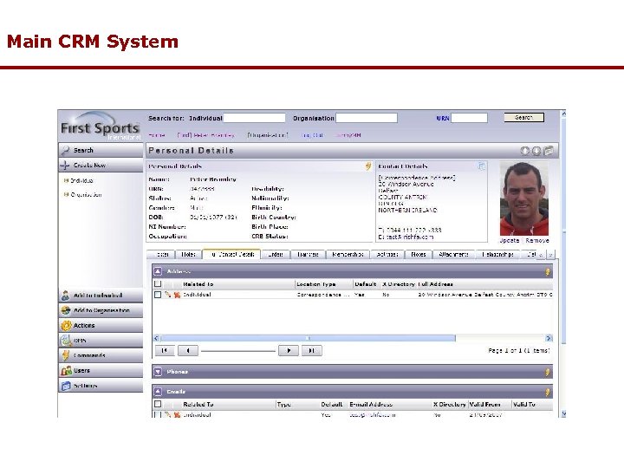Expand the Organisation item under Create New

coord(67,195)
